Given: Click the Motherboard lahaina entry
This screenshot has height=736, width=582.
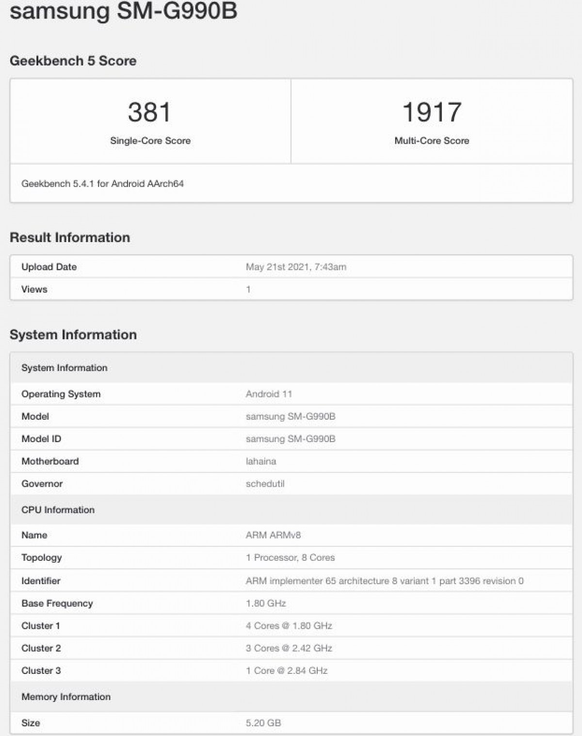Looking at the screenshot, I should (x=260, y=461).
